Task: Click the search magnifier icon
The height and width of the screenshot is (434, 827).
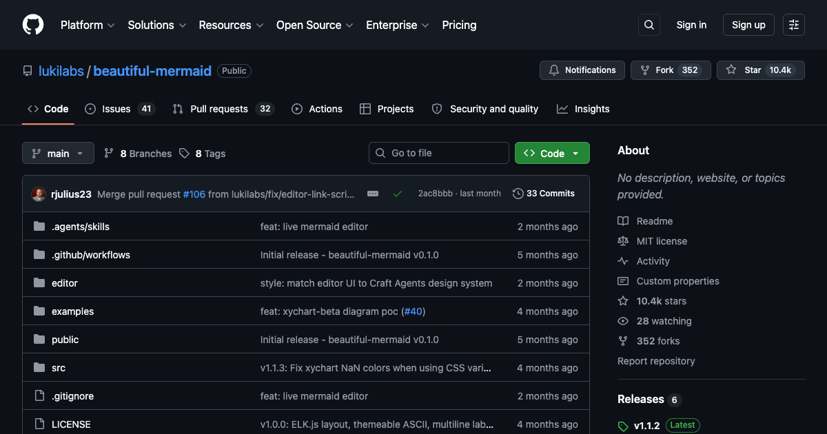Action: [649, 25]
